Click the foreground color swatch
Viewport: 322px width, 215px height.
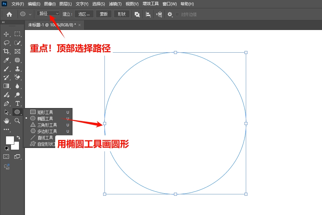[x=10, y=140]
